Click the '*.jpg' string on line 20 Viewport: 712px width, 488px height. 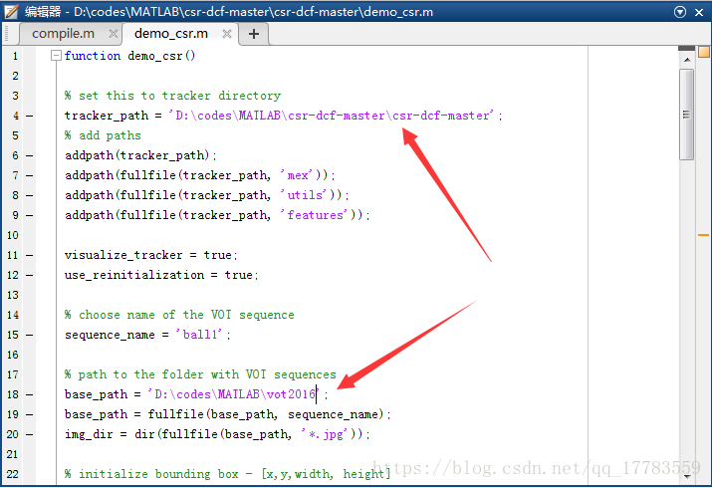tap(325, 434)
